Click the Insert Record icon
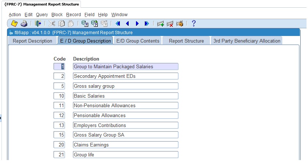308x163 pixels. [160, 23]
